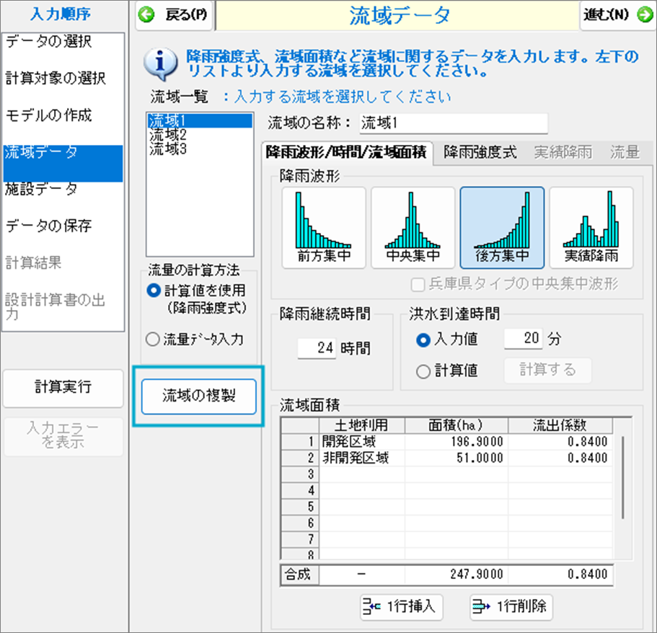This screenshot has width=657, height=633.
Task: Delete a row with 1行削除
Action: tap(512, 606)
